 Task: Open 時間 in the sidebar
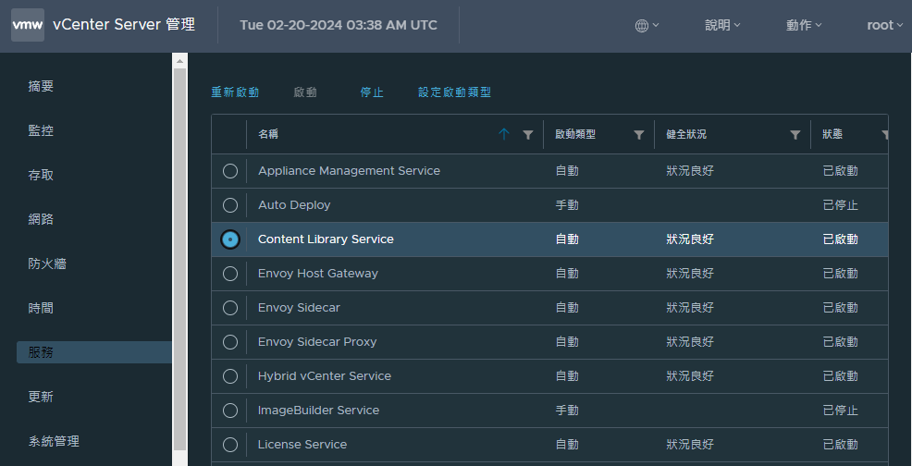[41, 308]
